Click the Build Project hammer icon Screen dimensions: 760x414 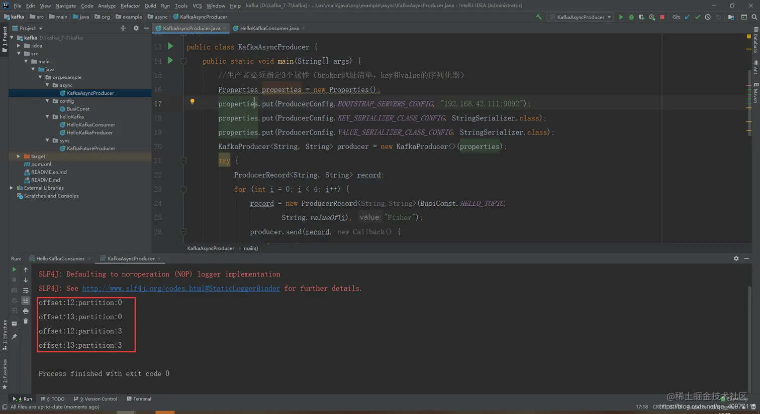pos(539,17)
